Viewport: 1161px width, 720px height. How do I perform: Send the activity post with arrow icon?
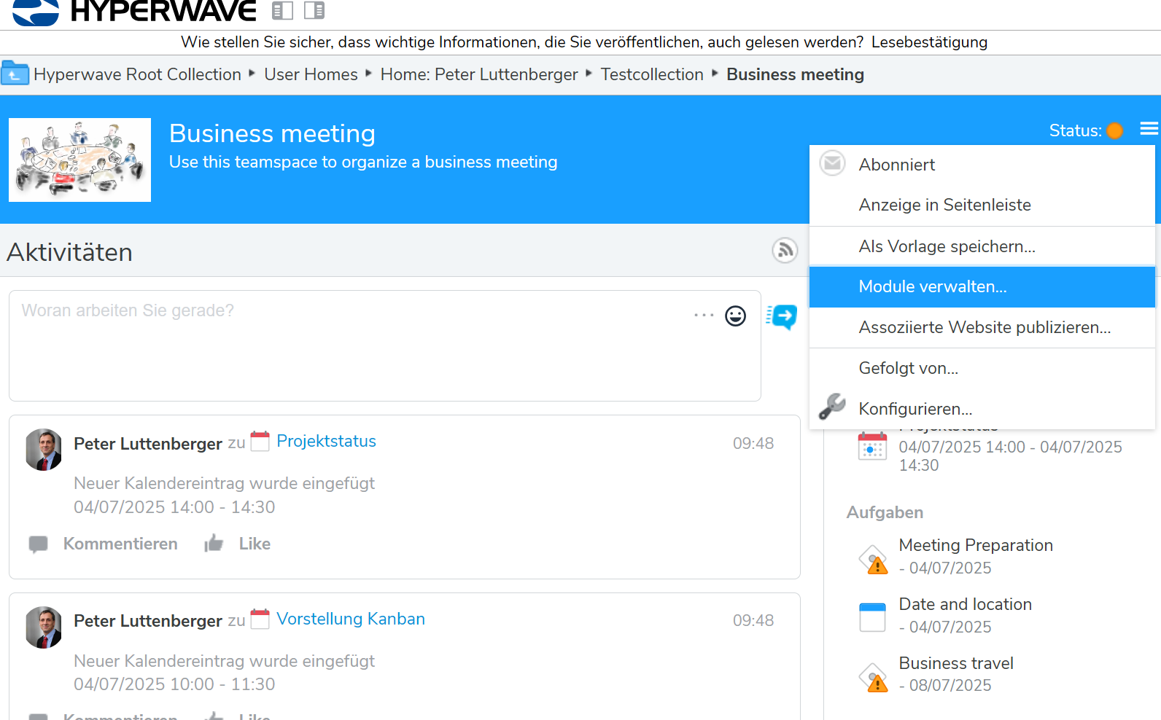coord(782,317)
